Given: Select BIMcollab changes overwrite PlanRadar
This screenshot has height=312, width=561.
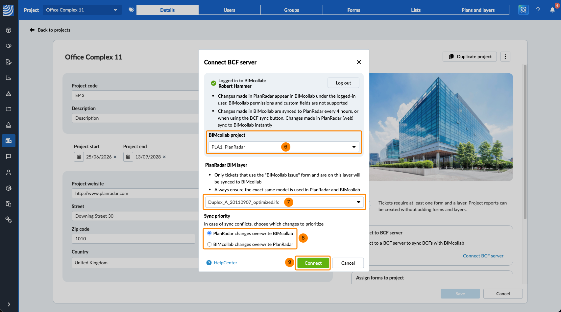Looking at the screenshot, I should [209, 244].
